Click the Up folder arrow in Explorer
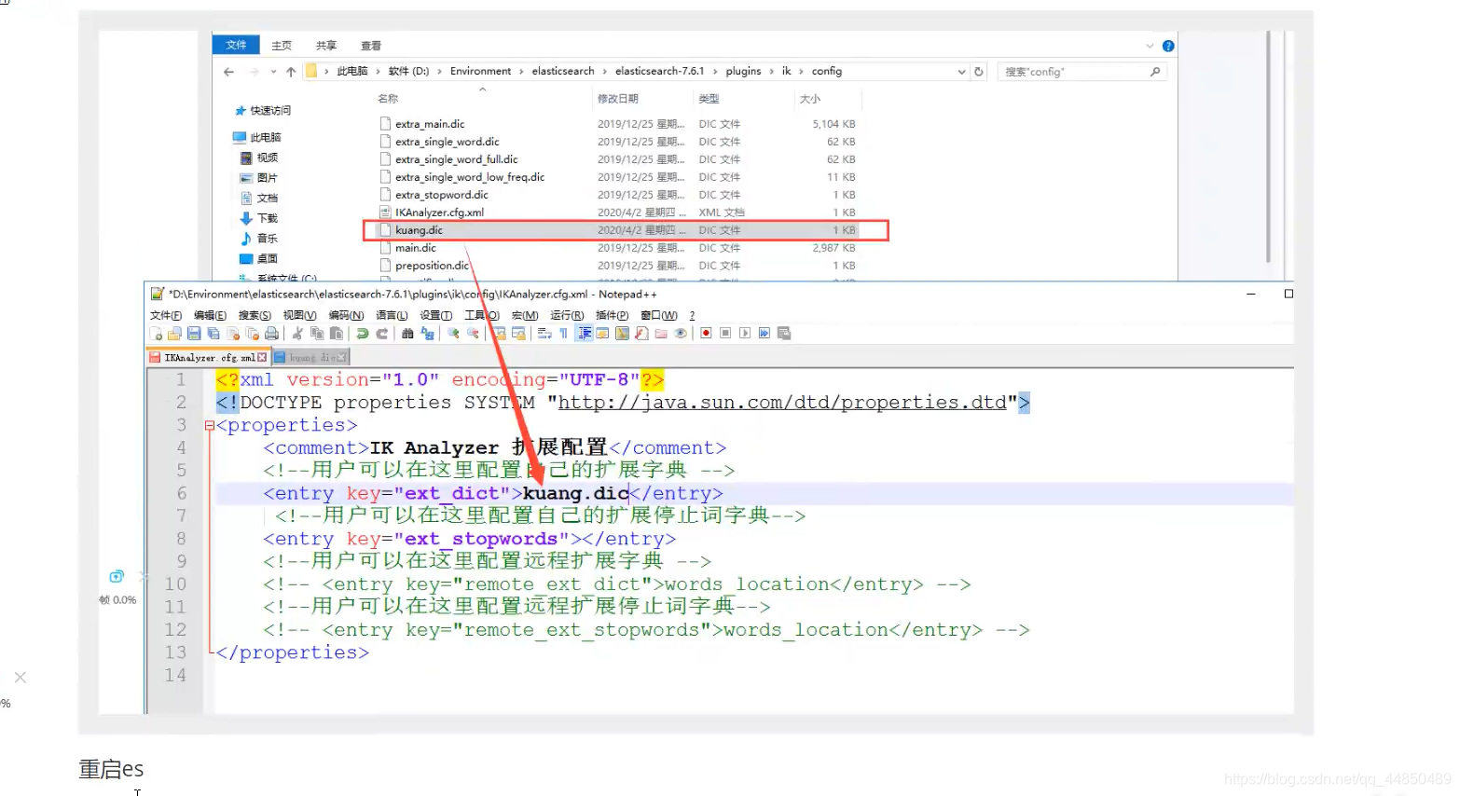1460x796 pixels. (x=291, y=72)
